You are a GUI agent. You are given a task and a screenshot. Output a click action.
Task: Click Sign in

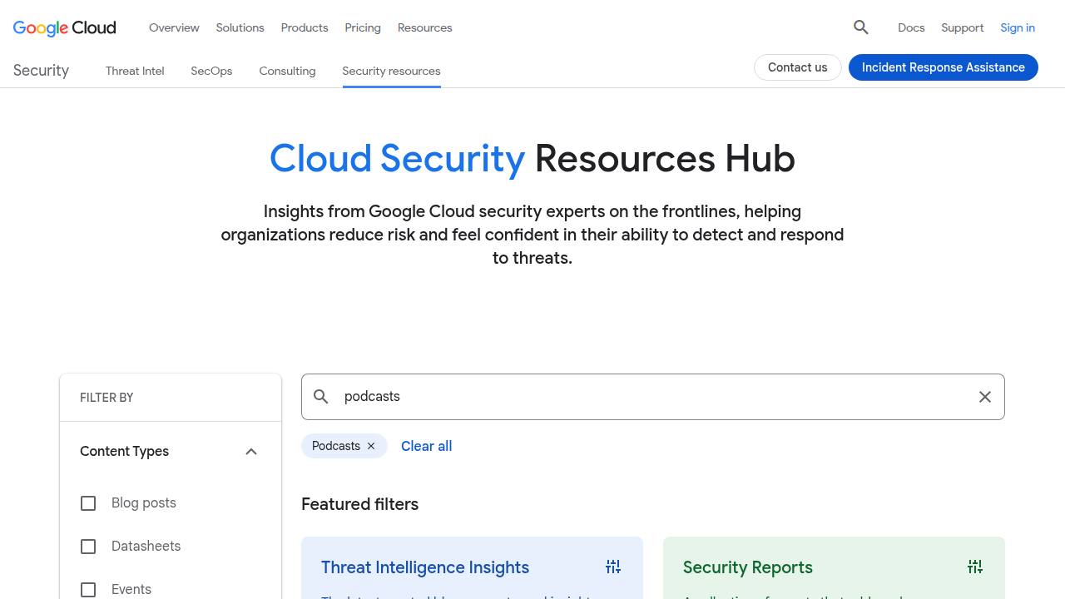click(1018, 27)
